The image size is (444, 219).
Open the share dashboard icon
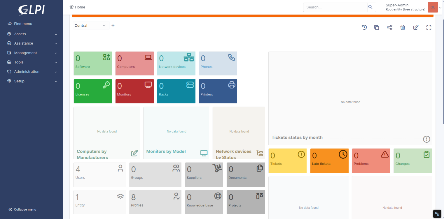click(x=389, y=27)
